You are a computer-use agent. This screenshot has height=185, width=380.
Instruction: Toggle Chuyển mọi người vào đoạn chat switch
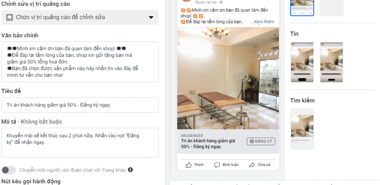click(x=9, y=170)
